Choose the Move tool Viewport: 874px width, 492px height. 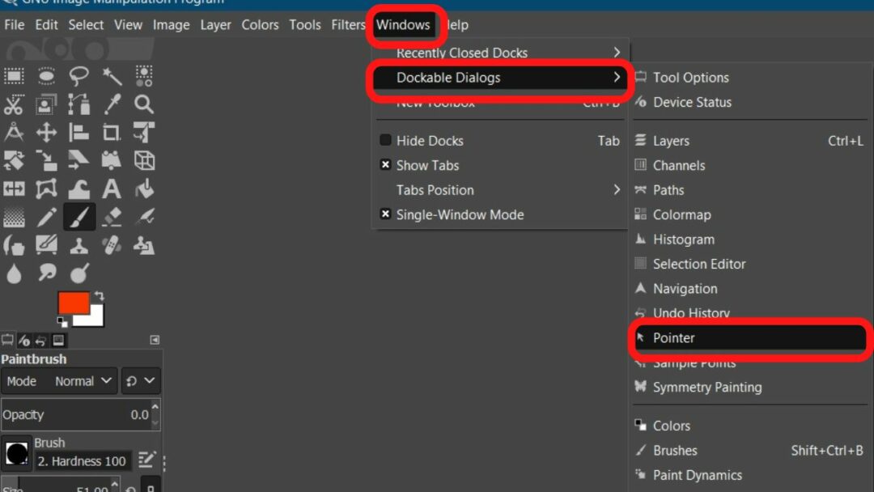47,132
